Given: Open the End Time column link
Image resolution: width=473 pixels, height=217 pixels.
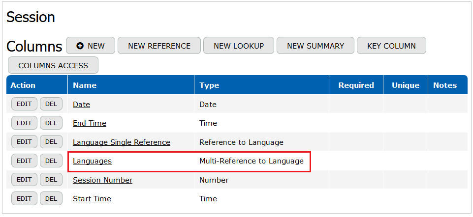Looking at the screenshot, I should tap(90, 123).
